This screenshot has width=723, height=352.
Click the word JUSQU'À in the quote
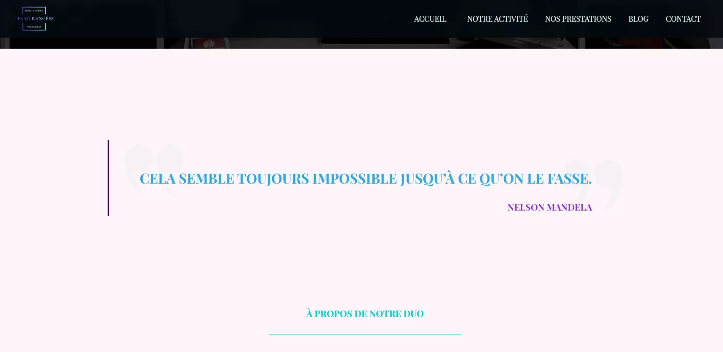[x=427, y=179]
